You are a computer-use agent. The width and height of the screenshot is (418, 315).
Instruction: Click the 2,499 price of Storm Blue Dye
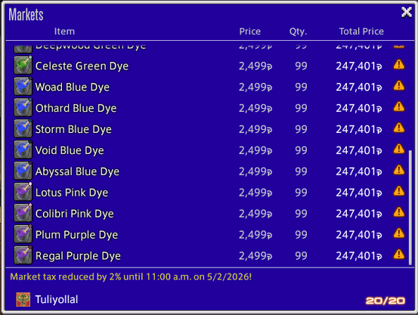(x=255, y=129)
